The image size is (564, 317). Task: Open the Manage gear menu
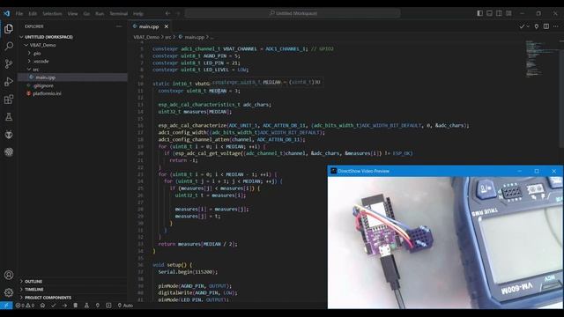click(x=9, y=292)
